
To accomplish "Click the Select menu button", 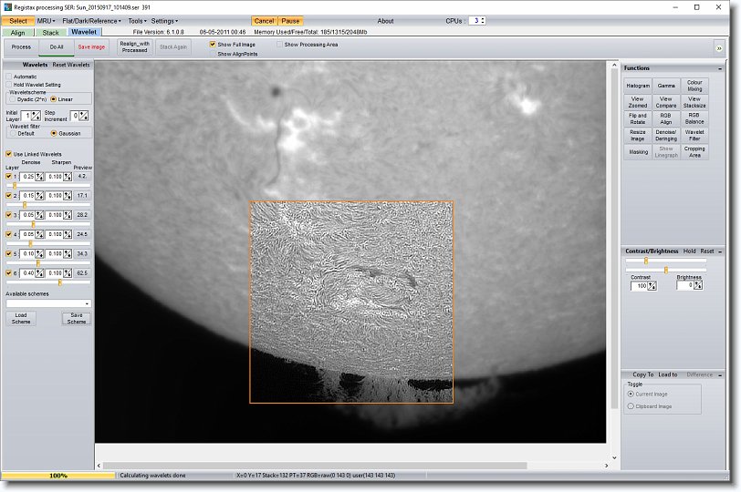I will click(18, 21).
